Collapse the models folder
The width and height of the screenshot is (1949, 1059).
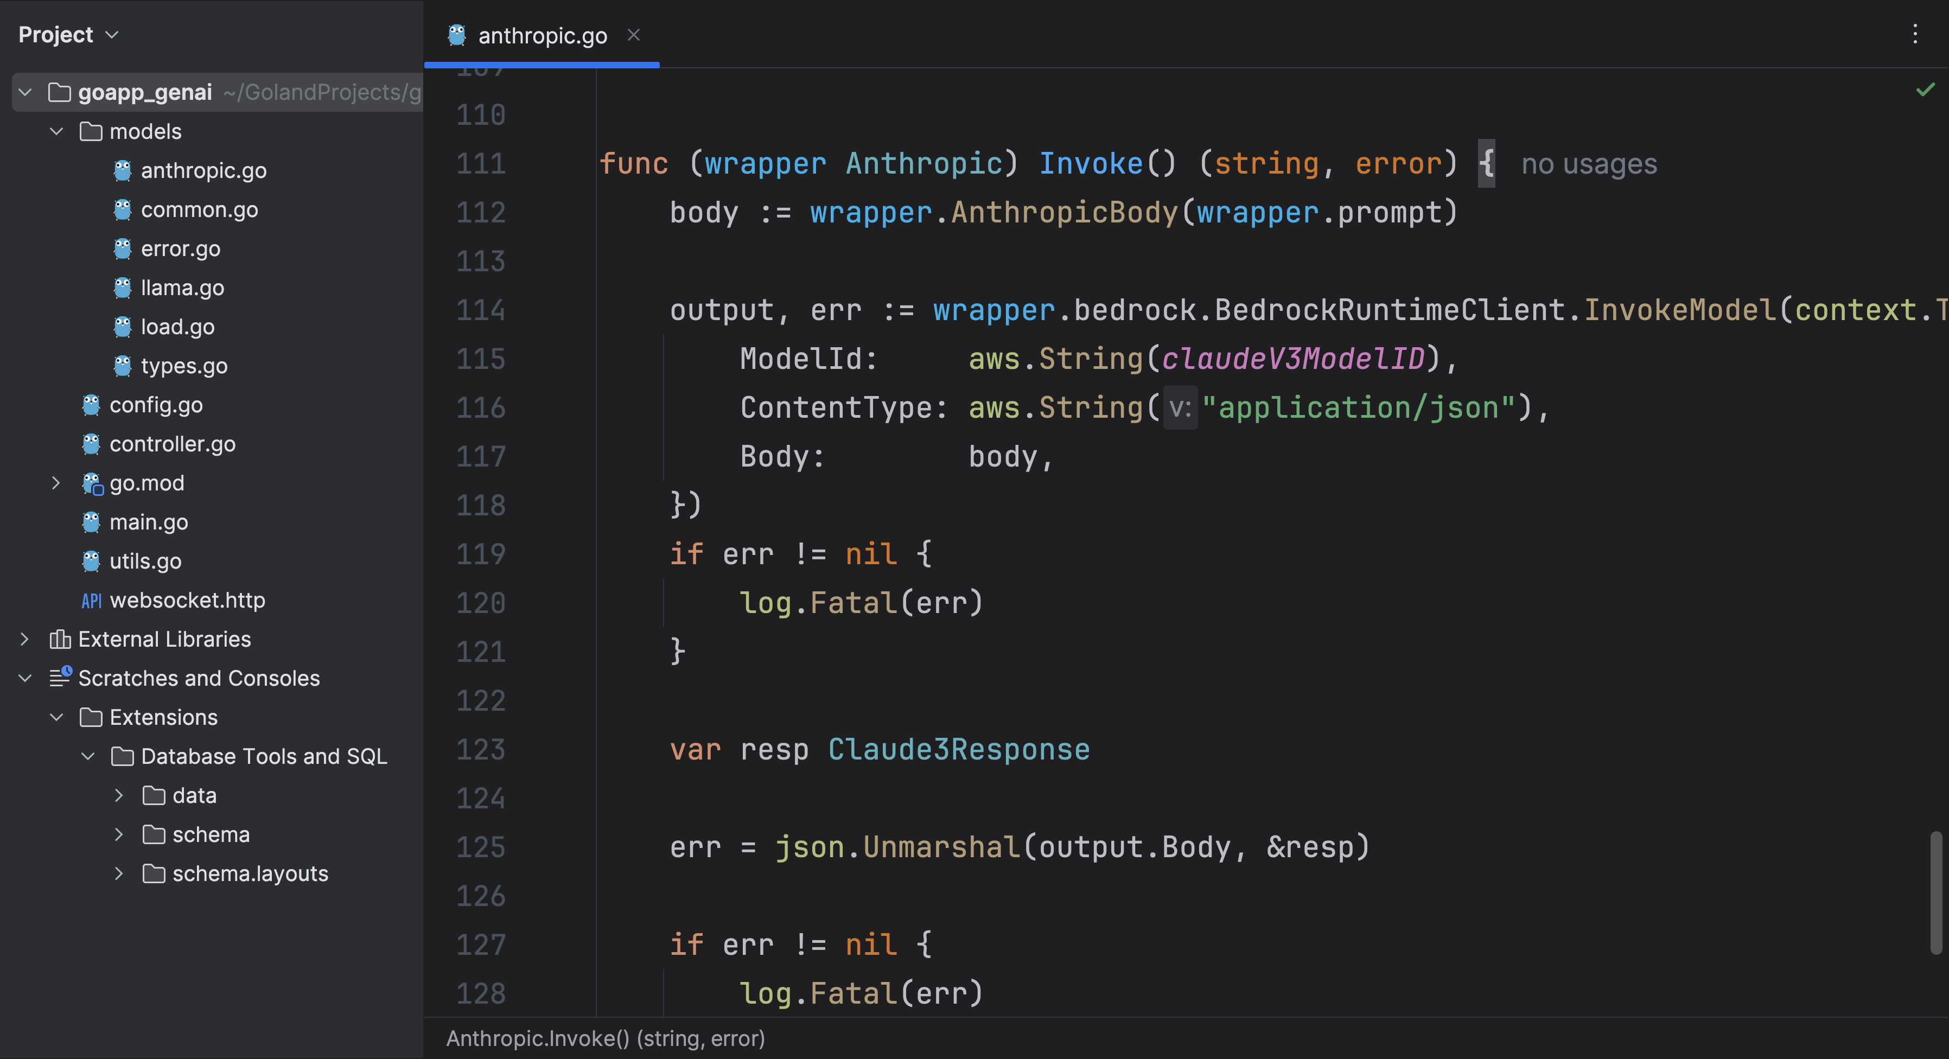click(x=56, y=132)
